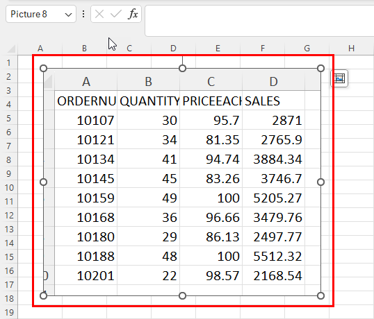Select row 5 header
Viewport: 374px width, 319px height.
pyautogui.click(x=9, y=118)
